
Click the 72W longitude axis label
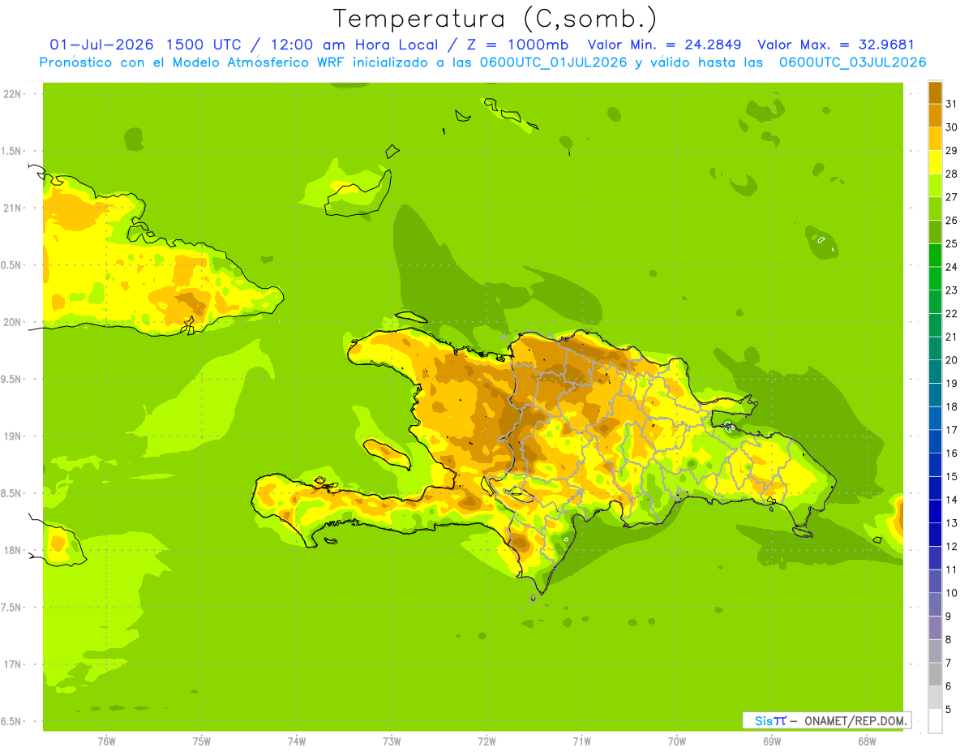point(486,741)
